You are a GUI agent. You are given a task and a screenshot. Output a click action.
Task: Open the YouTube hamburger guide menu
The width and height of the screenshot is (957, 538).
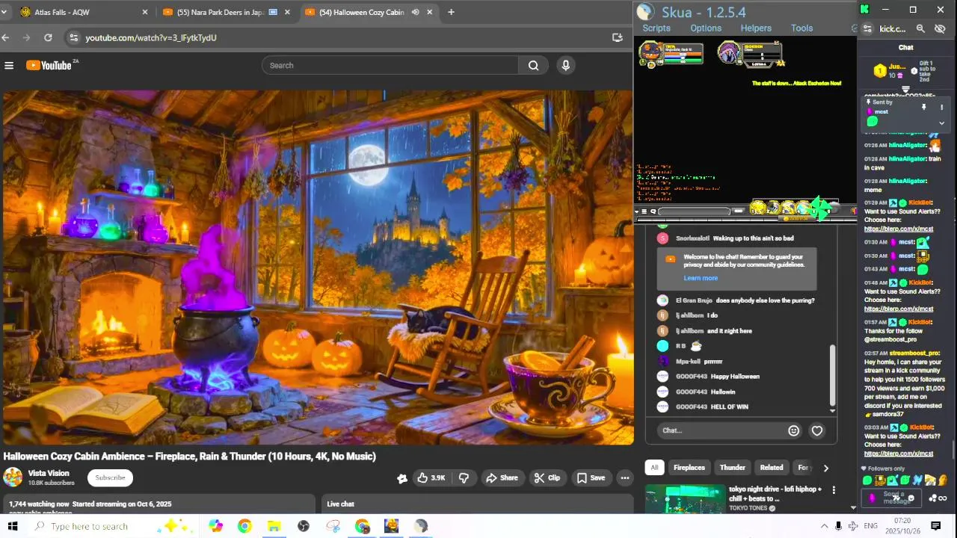(x=9, y=65)
